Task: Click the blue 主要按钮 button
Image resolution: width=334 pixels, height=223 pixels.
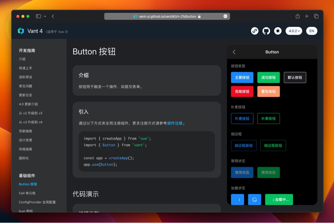Action: pos(242,78)
